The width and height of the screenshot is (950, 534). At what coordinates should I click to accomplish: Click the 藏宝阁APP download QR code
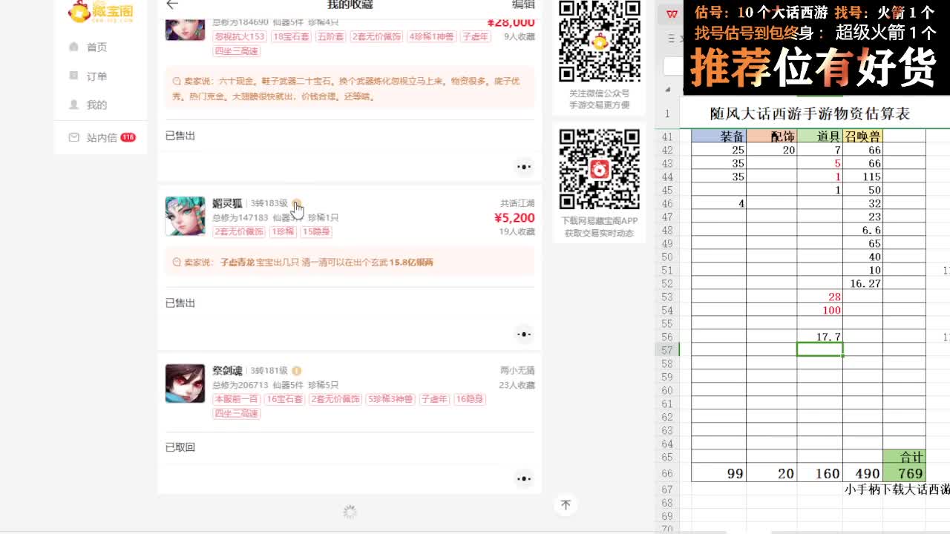click(x=600, y=169)
